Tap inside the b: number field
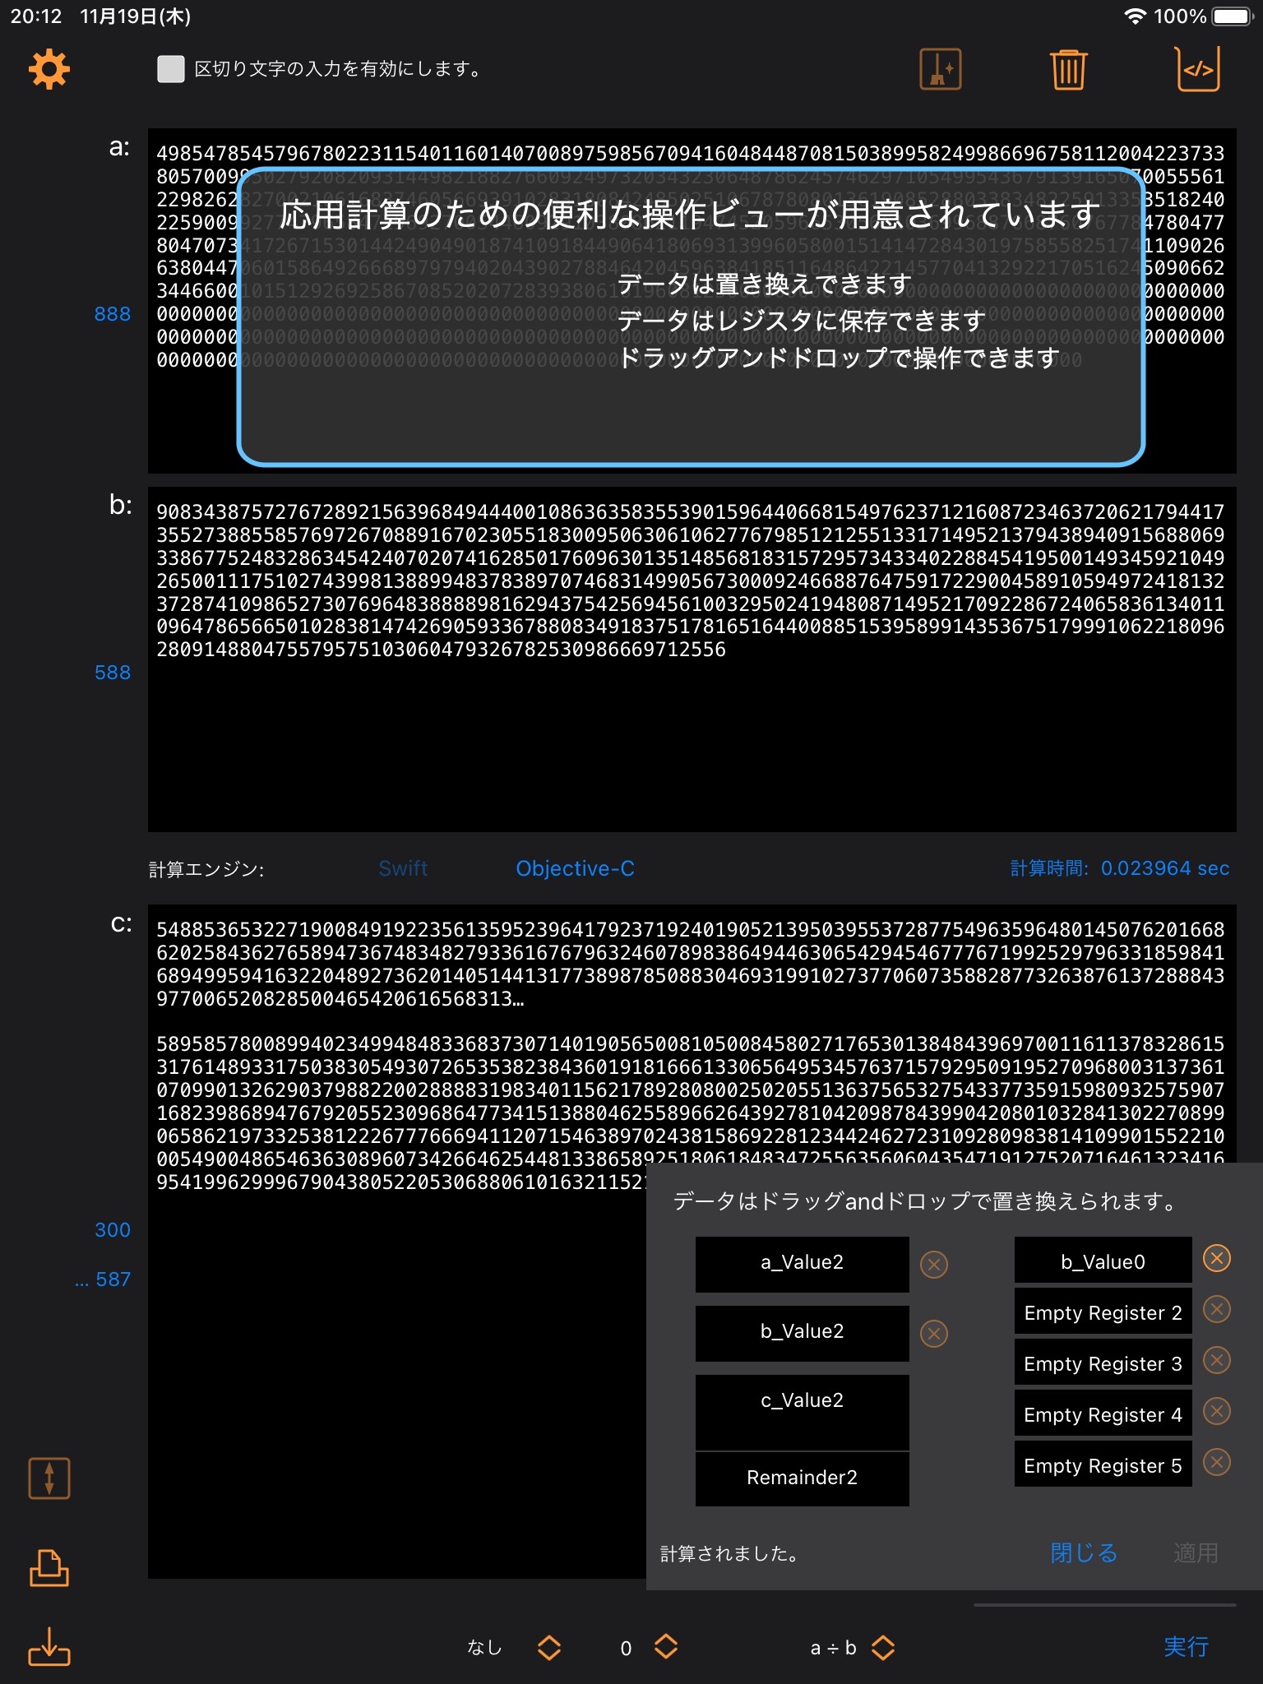This screenshot has height=1684, width=1263. tap(692, 659)
